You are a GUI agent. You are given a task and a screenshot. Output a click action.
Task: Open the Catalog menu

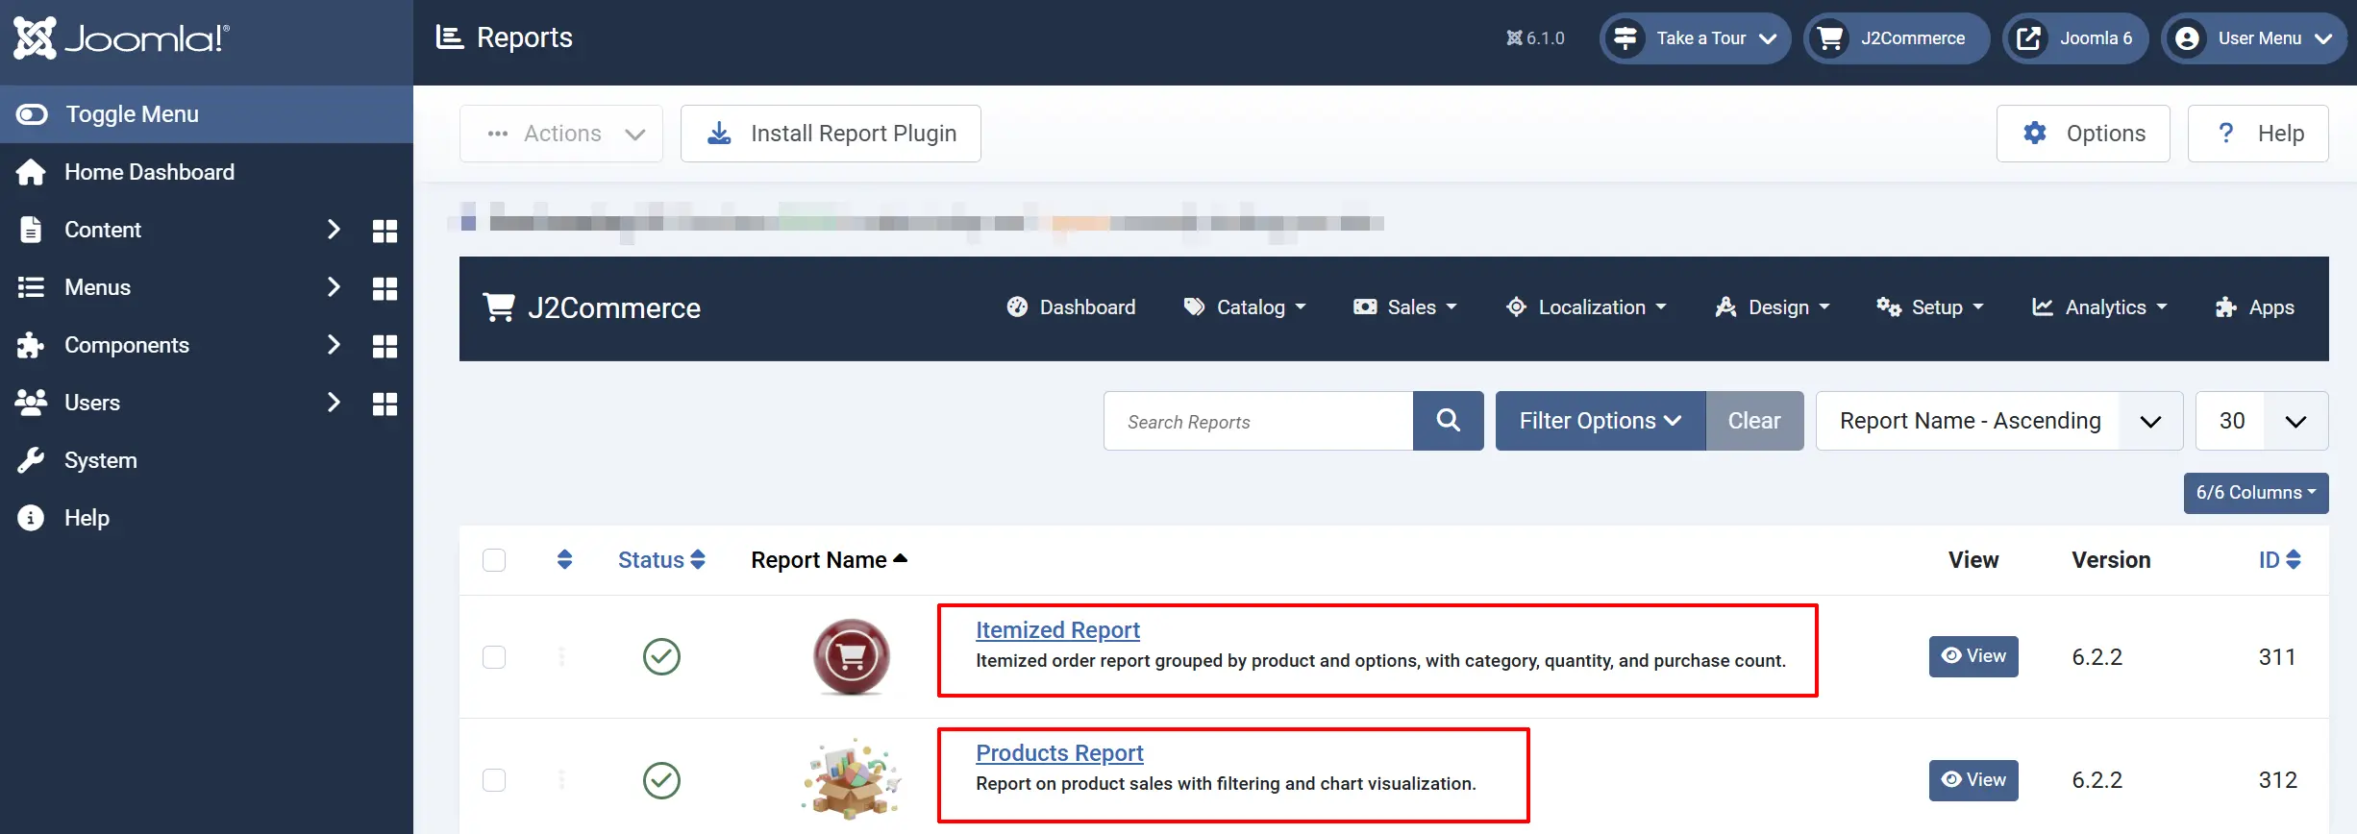click(1245, 307)
